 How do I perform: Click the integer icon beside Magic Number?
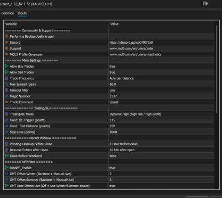(6, 96)
